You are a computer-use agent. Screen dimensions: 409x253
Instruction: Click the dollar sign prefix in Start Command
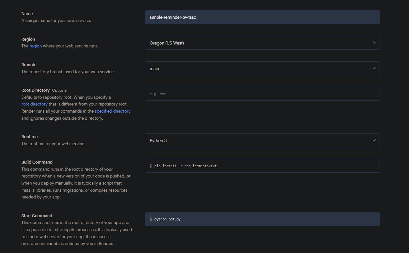click(151, 219)
